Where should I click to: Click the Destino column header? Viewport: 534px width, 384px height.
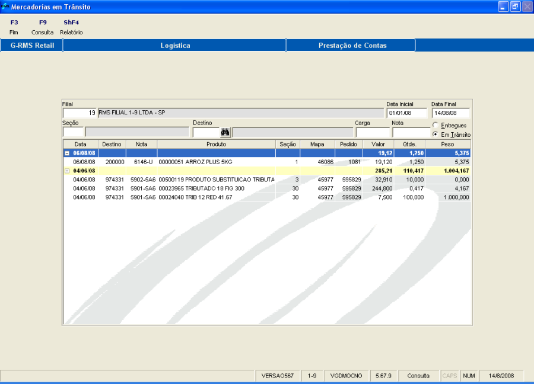(x=112, y=144)
